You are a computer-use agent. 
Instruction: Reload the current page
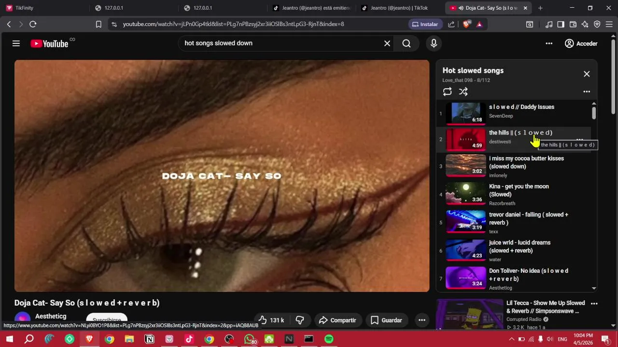[33, 24]
